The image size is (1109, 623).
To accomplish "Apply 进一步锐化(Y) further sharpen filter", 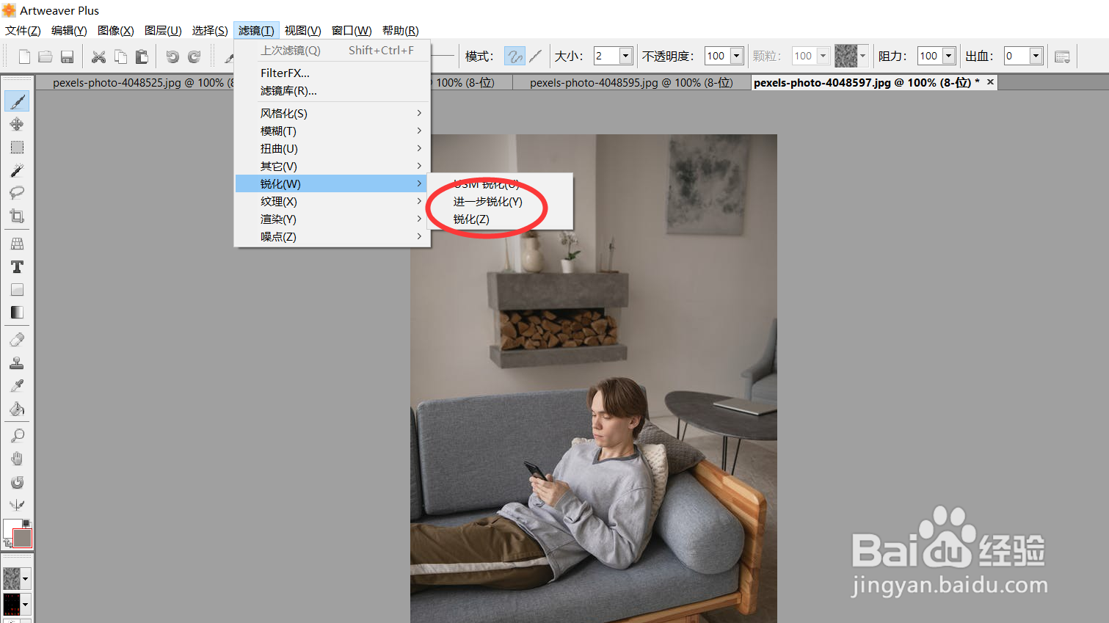I will (487, 201).
